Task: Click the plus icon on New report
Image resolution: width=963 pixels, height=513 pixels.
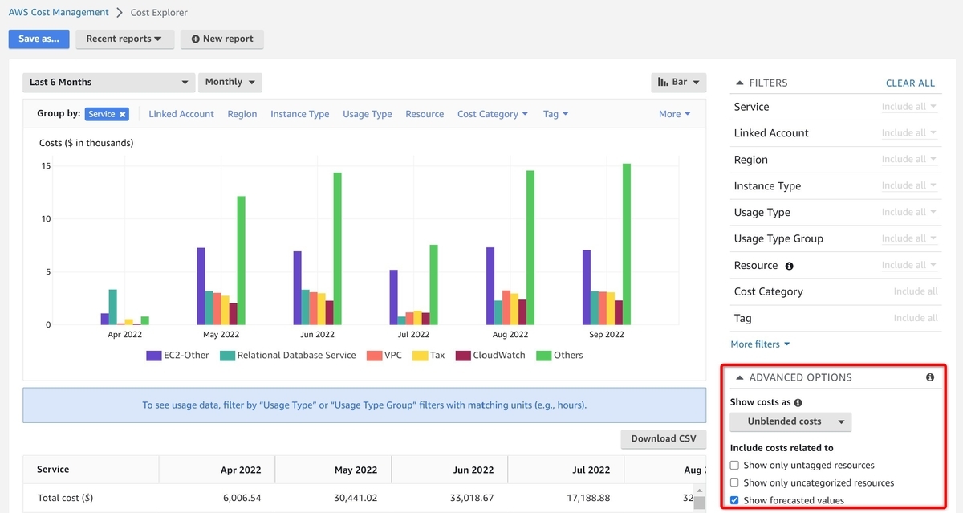Action: point(195,39)
